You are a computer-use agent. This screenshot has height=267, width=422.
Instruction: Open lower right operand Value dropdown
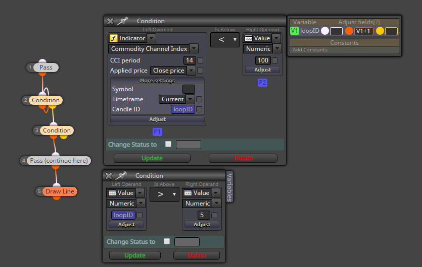point(216,192)
